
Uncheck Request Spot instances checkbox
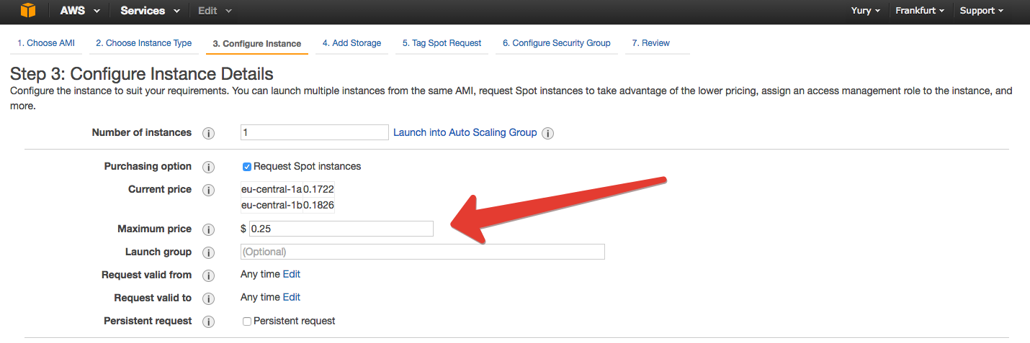tap(247, 167)
